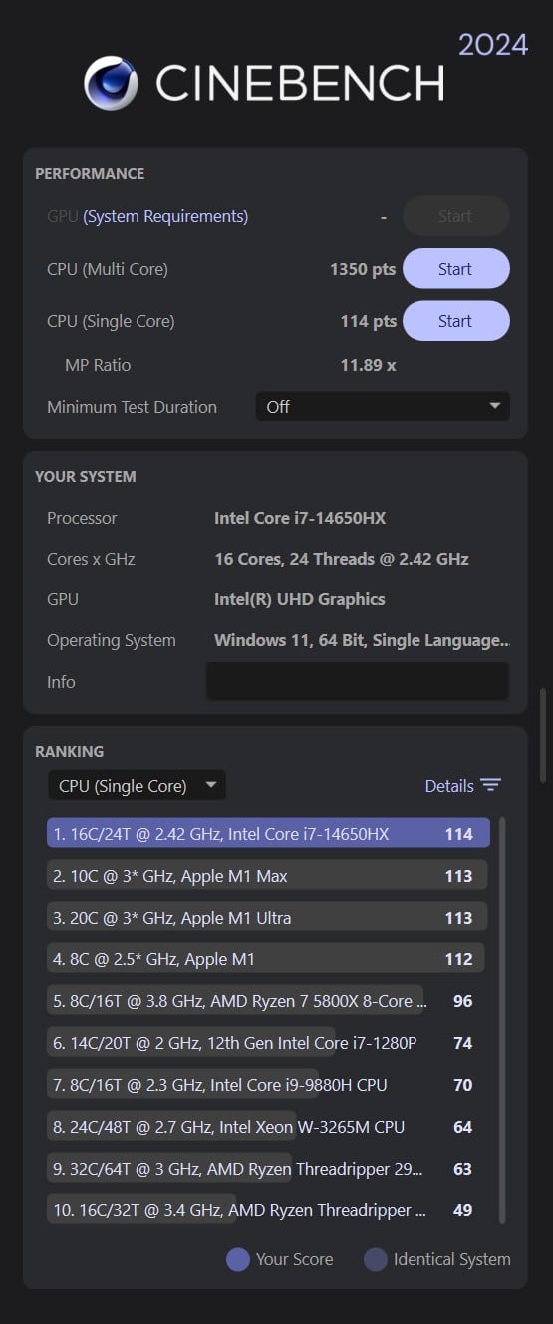Start the CPU Single Core test

[x=455, y=321]
